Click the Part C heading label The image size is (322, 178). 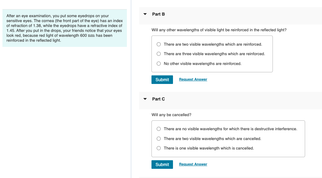tap(159, 99)
